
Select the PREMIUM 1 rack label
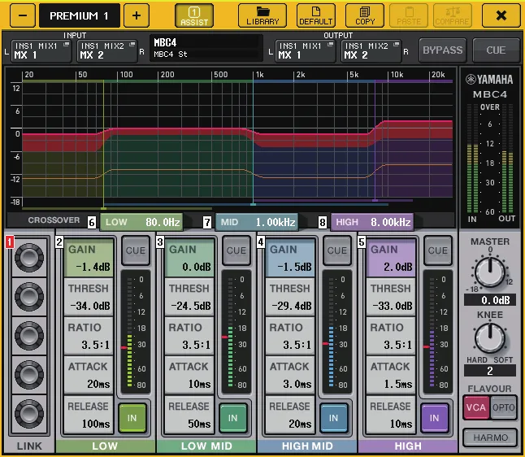pos(80,15)
